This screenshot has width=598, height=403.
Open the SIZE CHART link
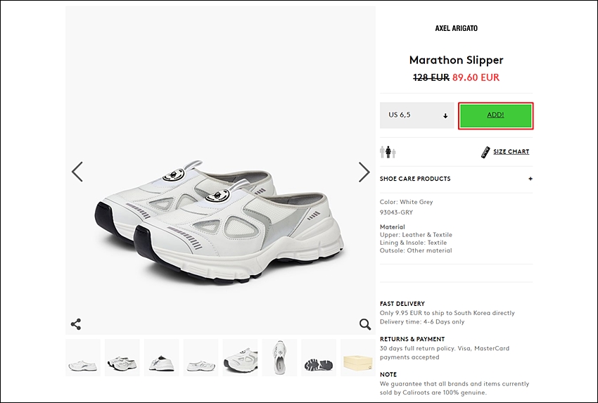click(511, 152)
